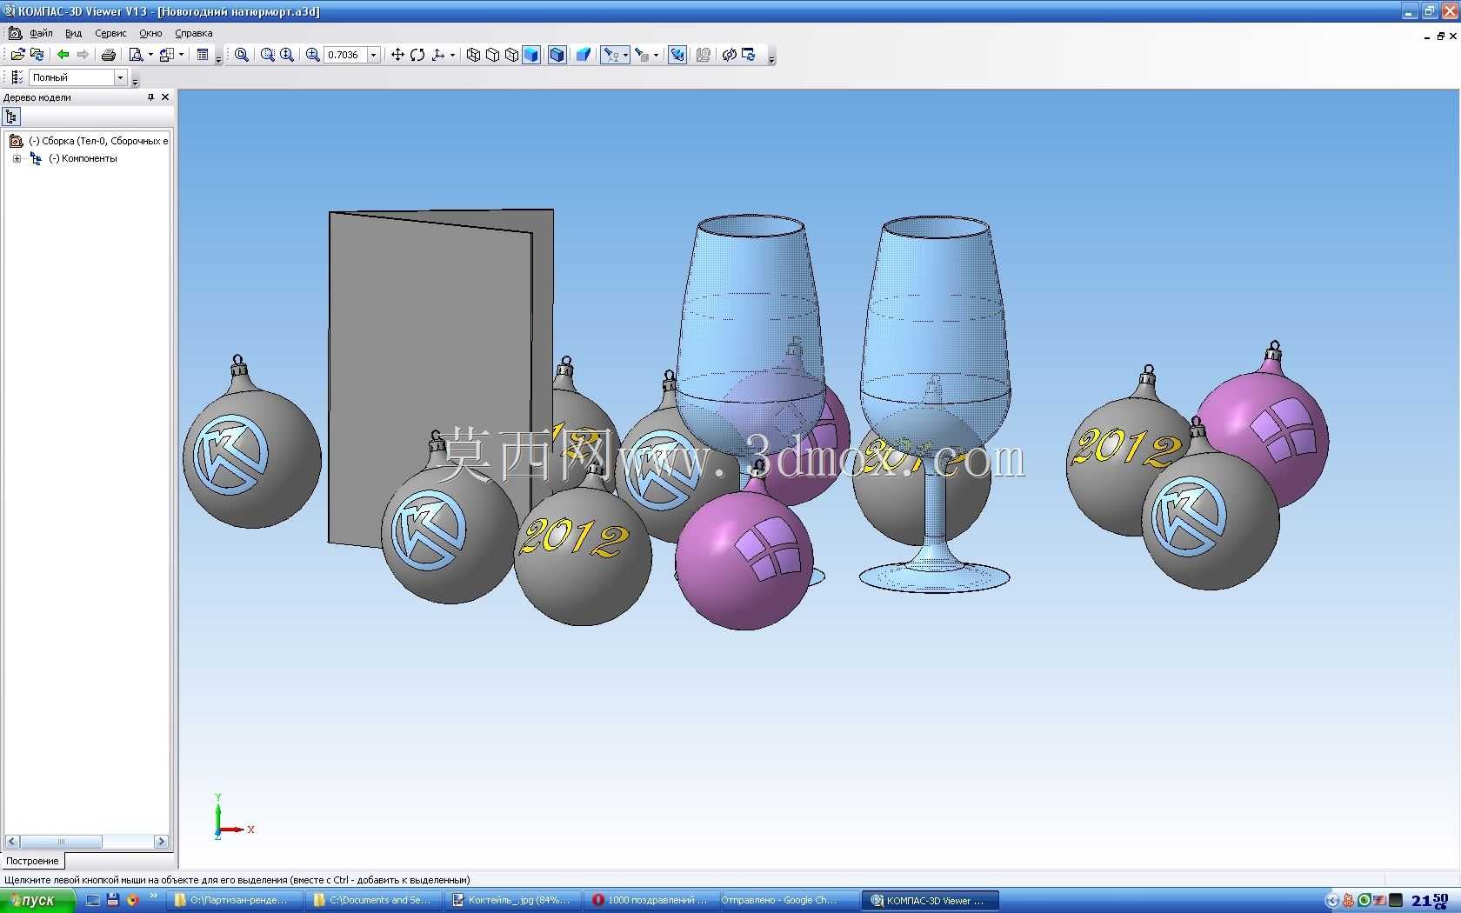
Task: Click the refresh view icon
Action: pyautogui.click(x=749, y=55)
